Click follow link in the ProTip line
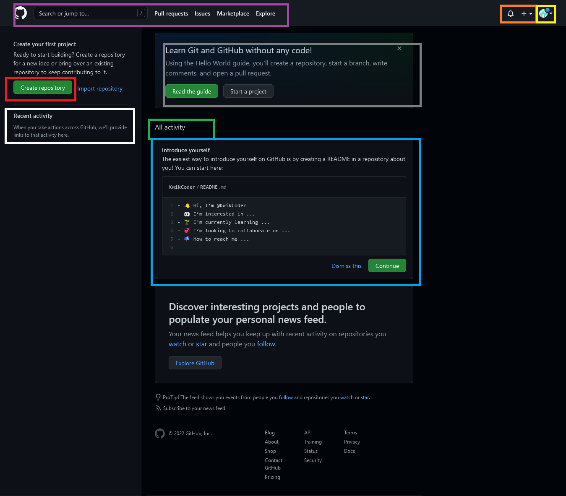Screen dimensions: 566x496 (x=286, y=397)
